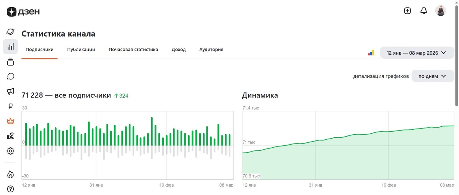Open the comments speech bubble icon
459x195 pixels.
(x=11, y=76)
